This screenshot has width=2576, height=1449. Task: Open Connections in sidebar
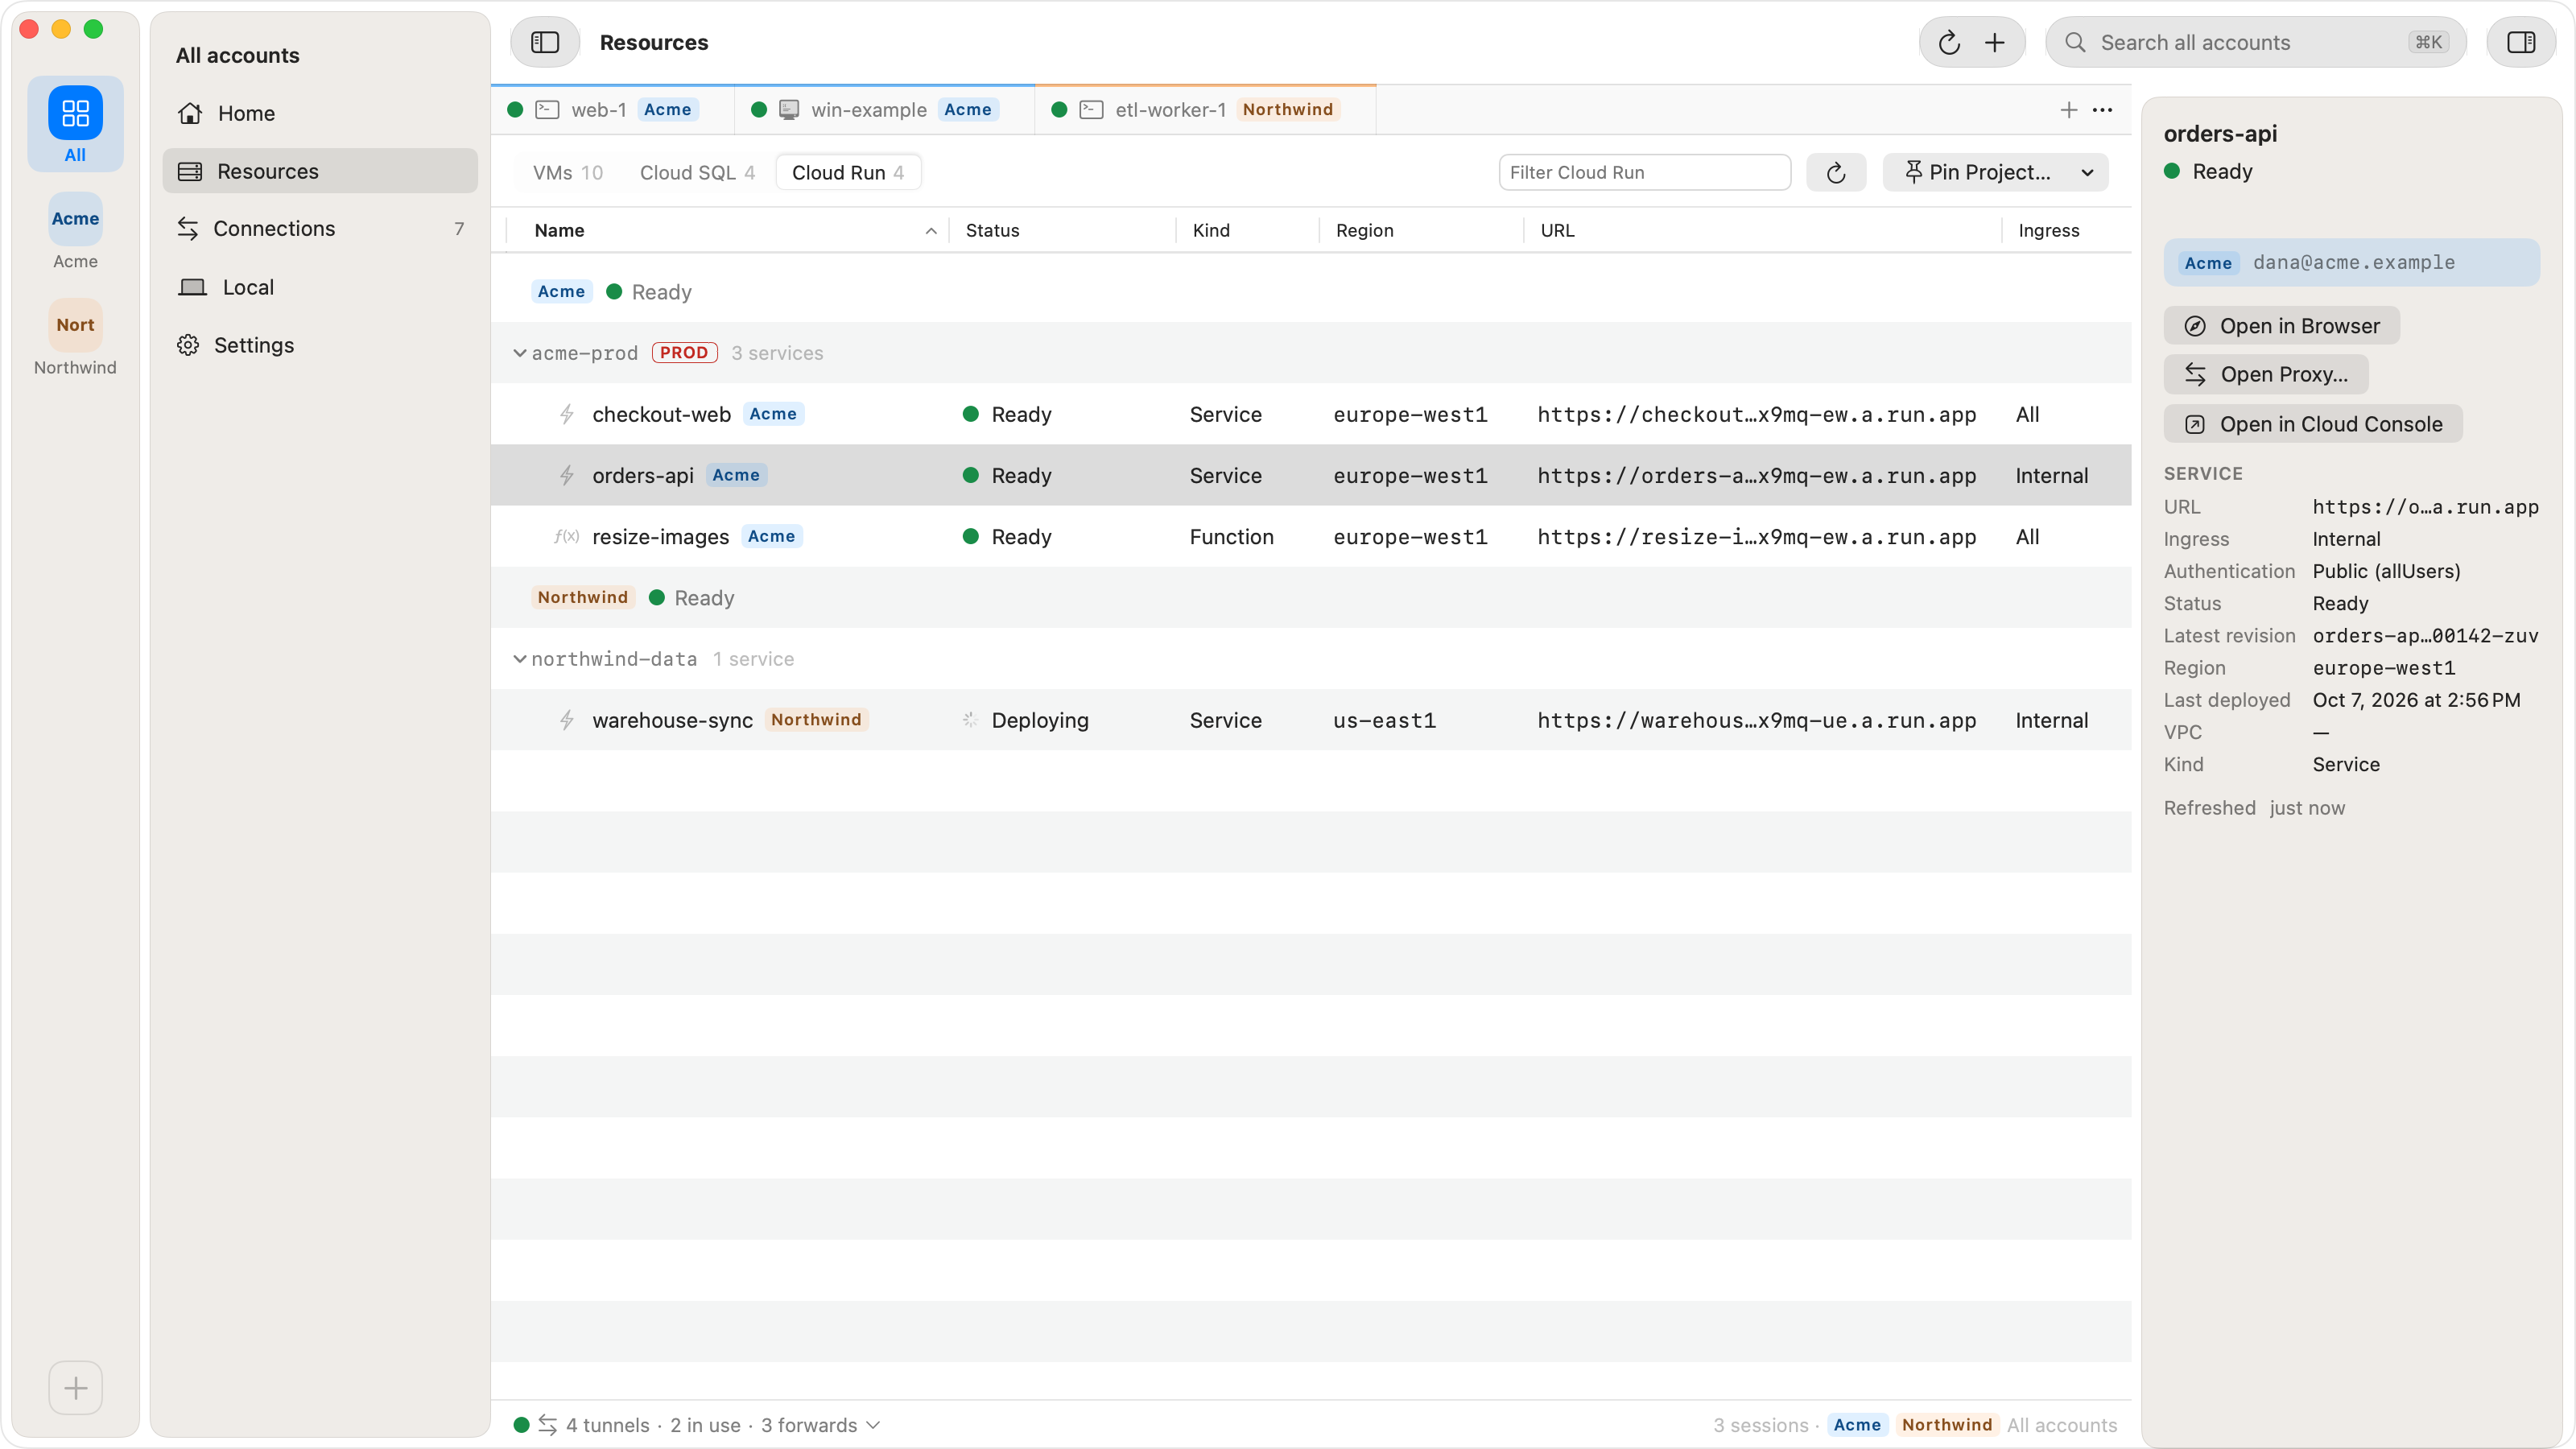coord(320,229)
